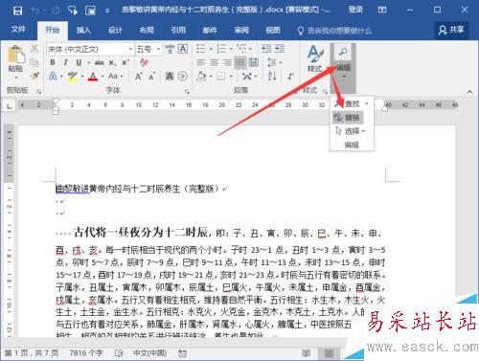Click the spelling check icon in status bar
The image size is (479, 361).
(119, 353)
